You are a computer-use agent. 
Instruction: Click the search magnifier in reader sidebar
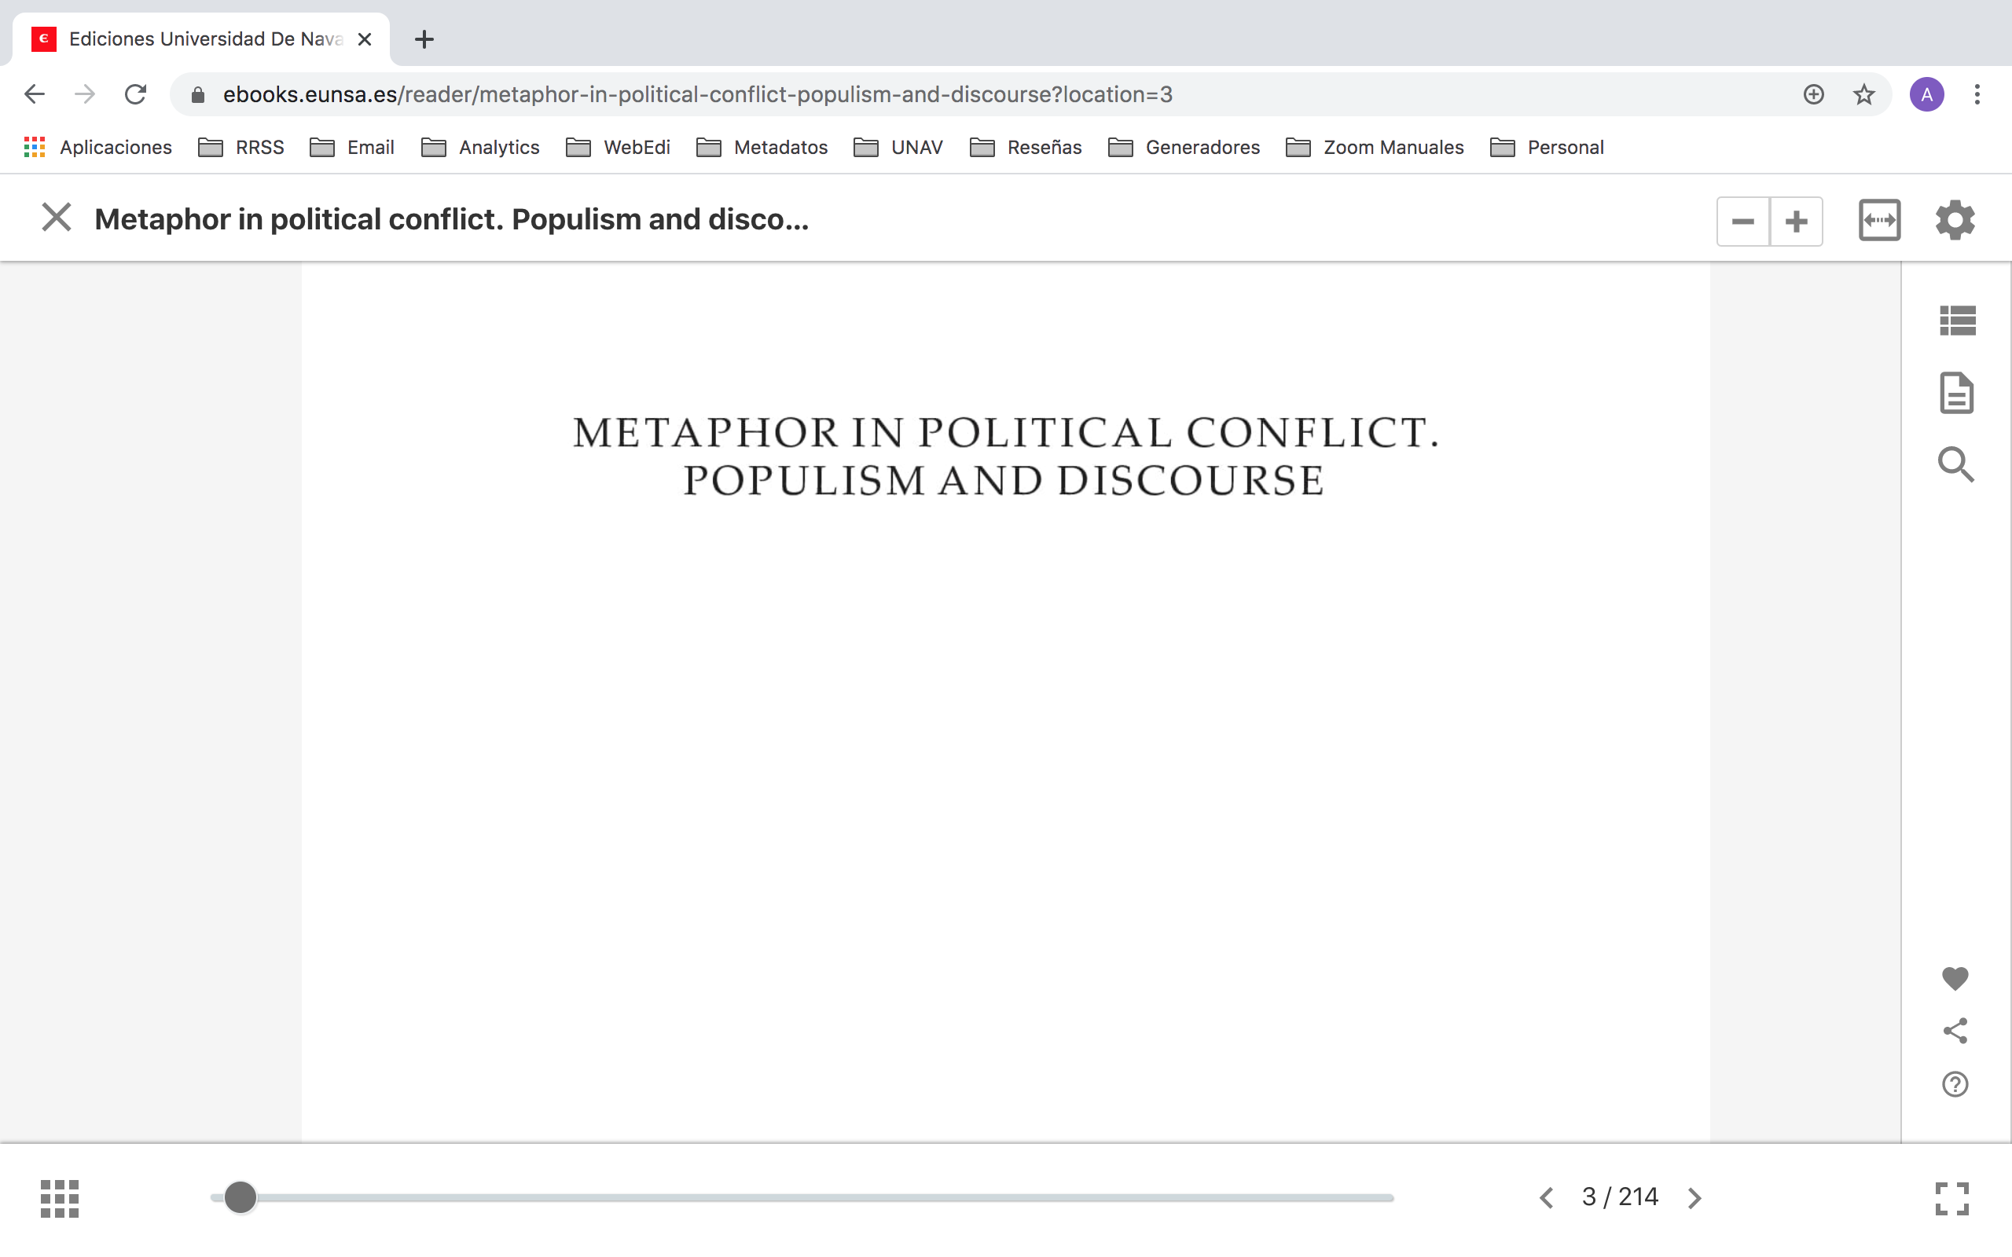1955,464
